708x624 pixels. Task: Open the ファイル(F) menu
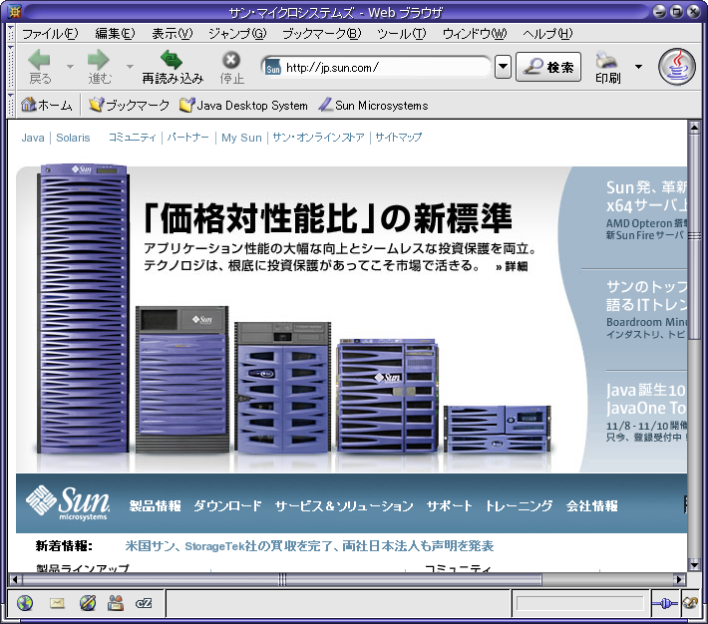coord(50,34)
